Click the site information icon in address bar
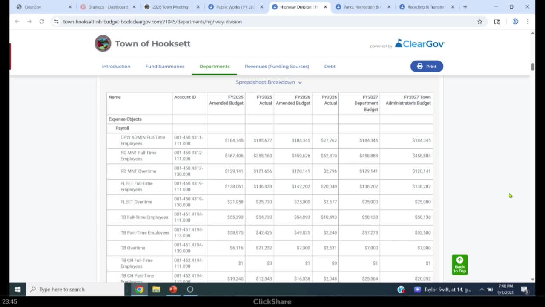 56,21
